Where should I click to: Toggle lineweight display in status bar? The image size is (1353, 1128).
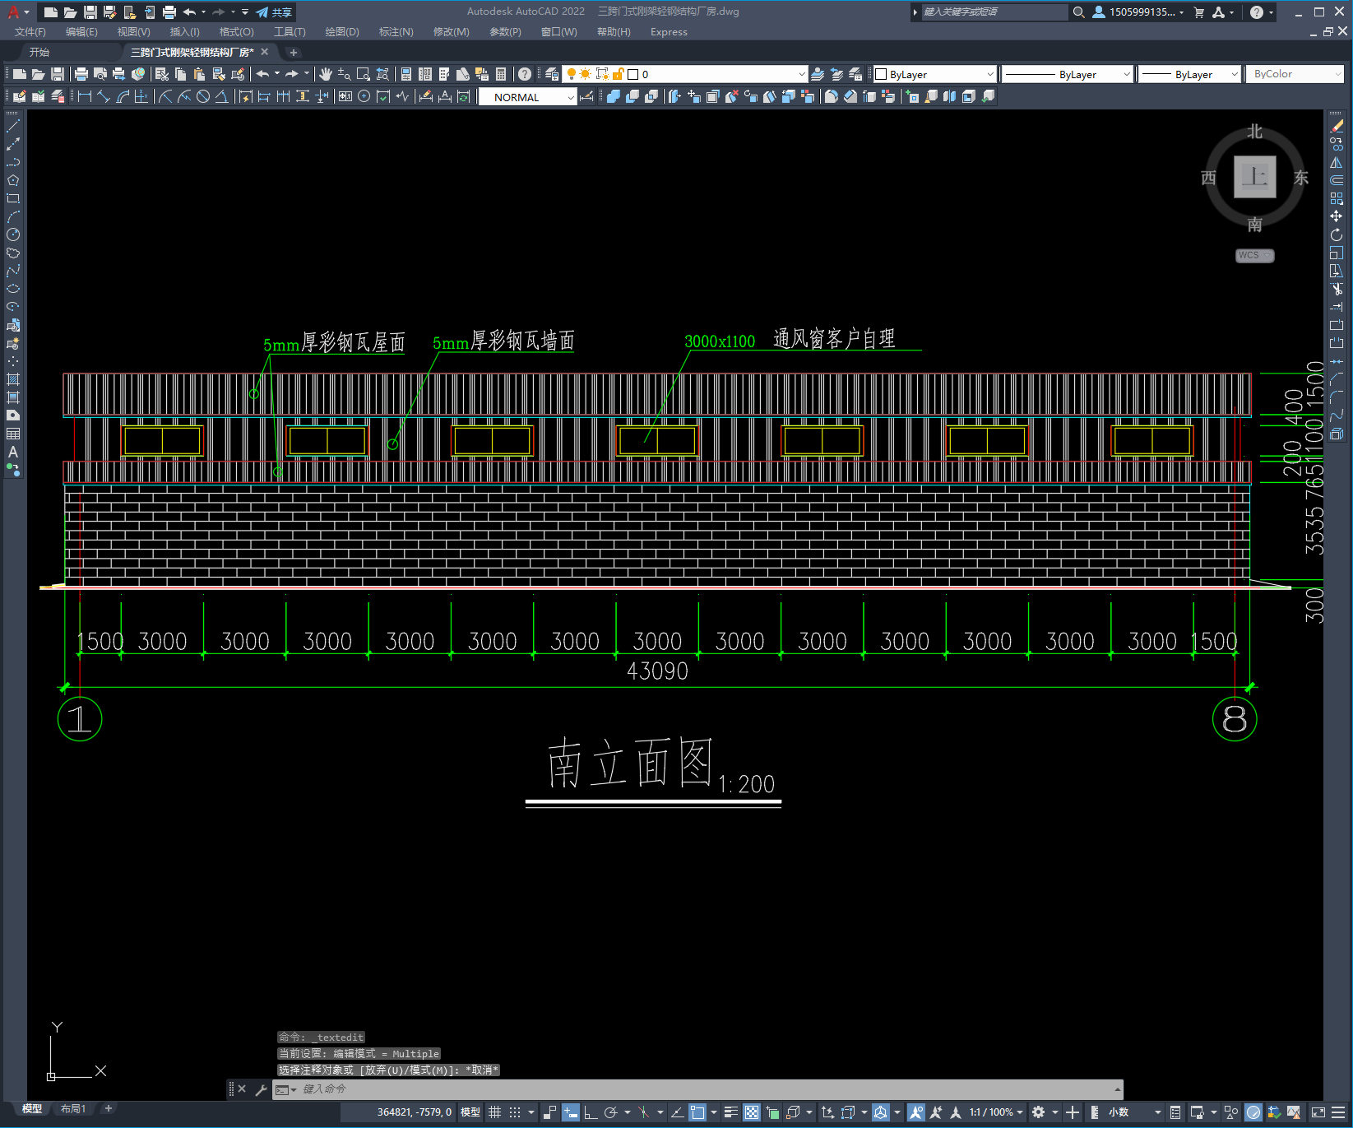(730, 1112)
